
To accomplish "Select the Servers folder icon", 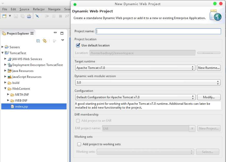I will [7, 47].
